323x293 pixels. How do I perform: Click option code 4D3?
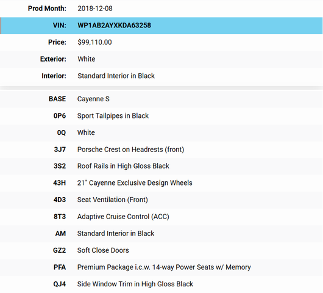60,200
